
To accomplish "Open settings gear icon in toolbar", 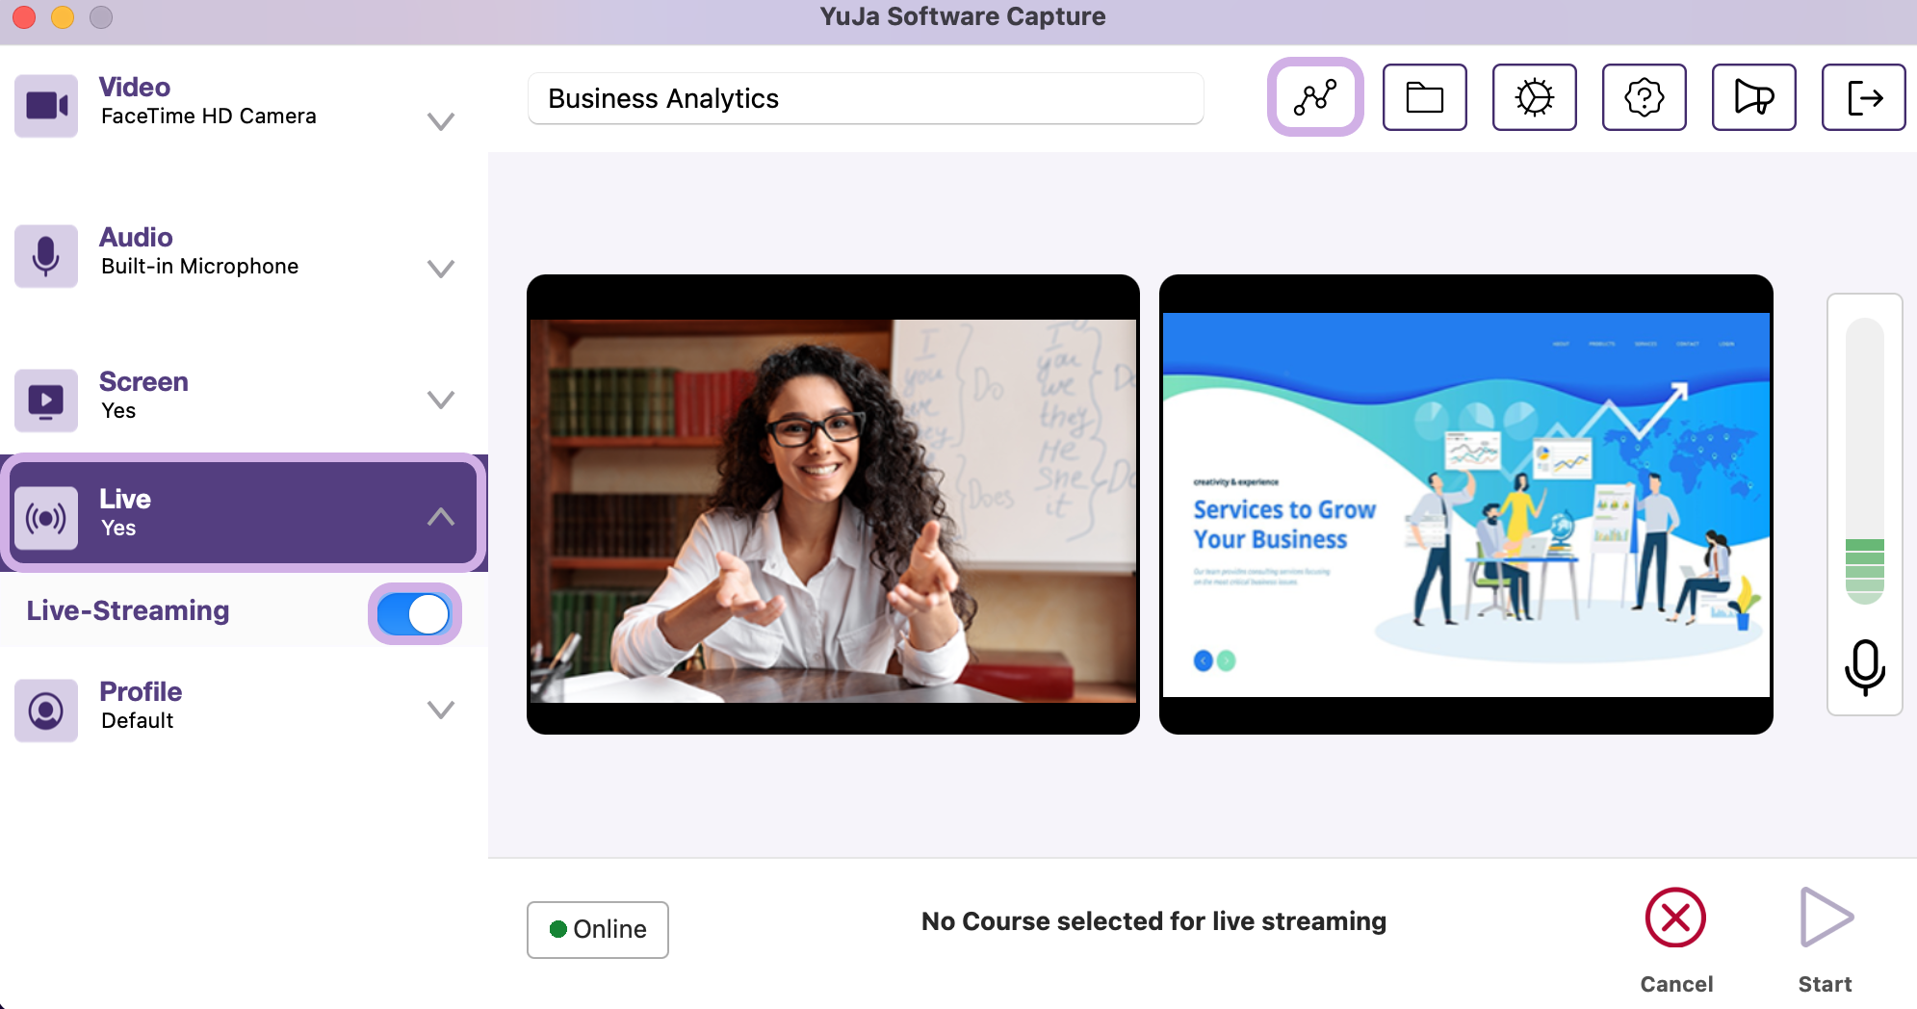I will 1535,97.
